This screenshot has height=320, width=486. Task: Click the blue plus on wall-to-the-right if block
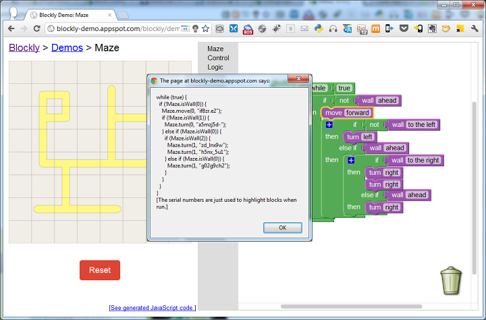click(x=351, y=160)
